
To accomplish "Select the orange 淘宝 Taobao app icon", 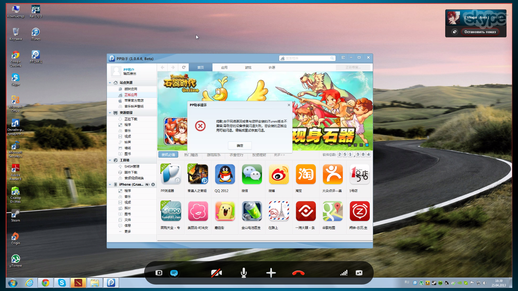I will tap(306, 174).
